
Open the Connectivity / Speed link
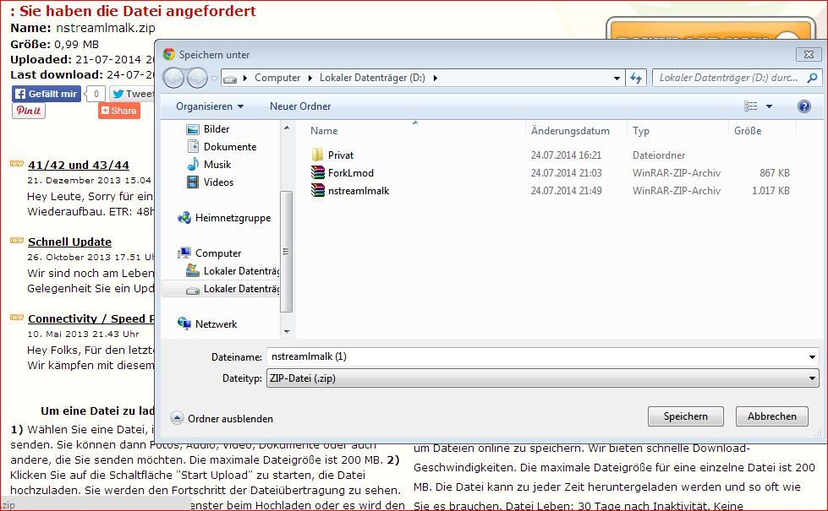click(x=90, y=319)
